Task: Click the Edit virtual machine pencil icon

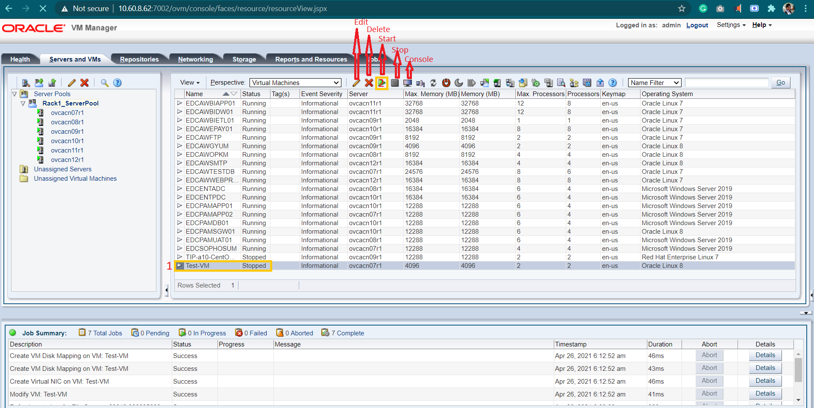Action: [356, 83]
